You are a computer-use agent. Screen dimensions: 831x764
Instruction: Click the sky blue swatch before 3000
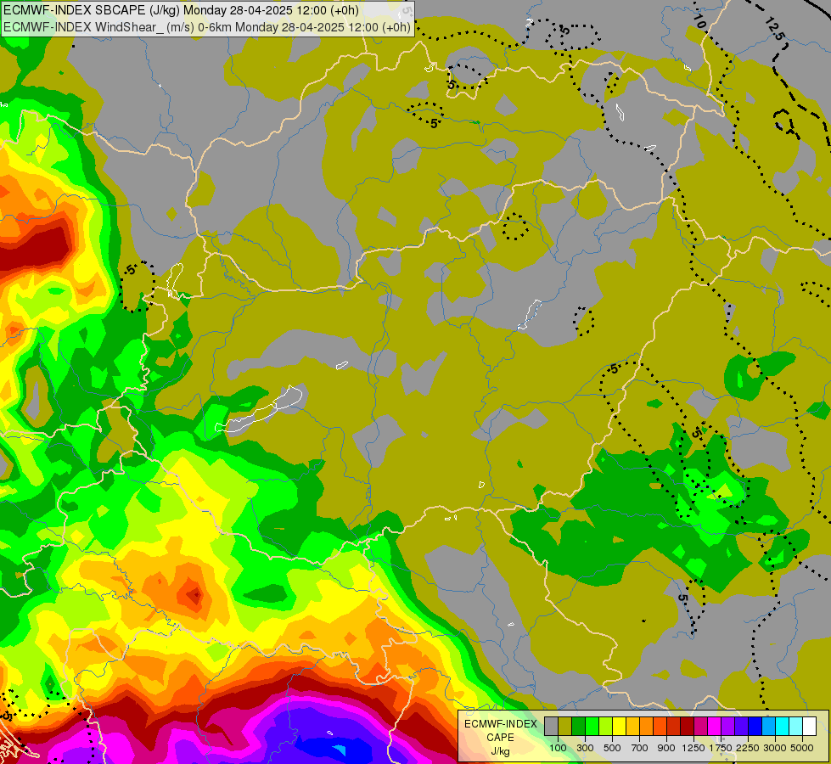coord(768,727)
